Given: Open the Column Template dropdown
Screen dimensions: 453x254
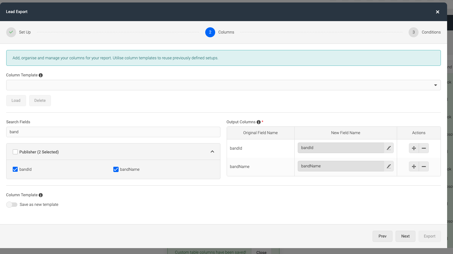Looking at the screenshot, I should (x=224, y=85).
